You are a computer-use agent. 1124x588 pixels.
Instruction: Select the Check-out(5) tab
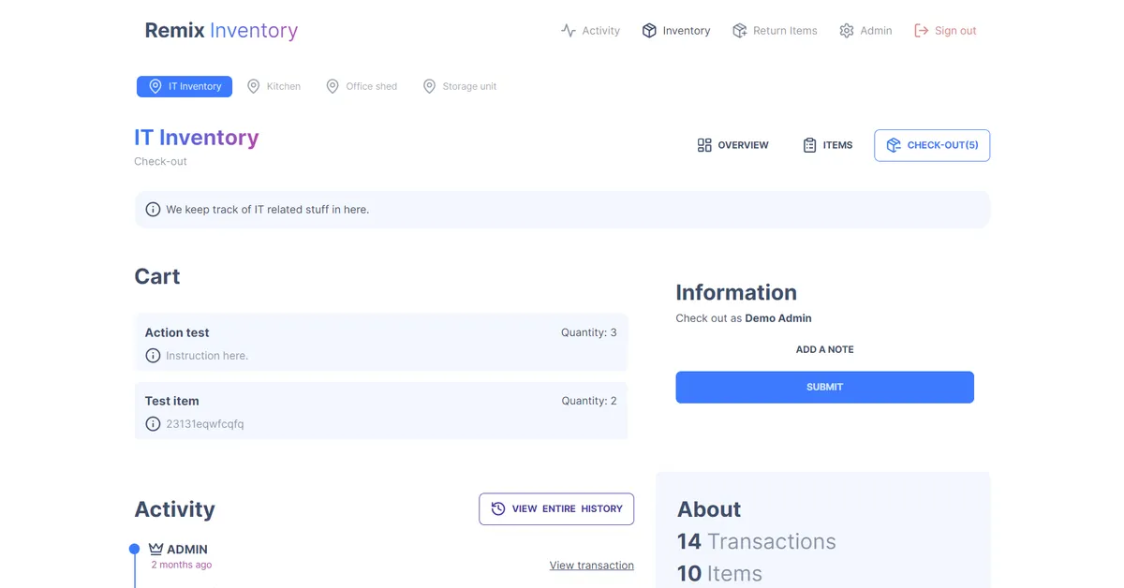coord(932,145)
